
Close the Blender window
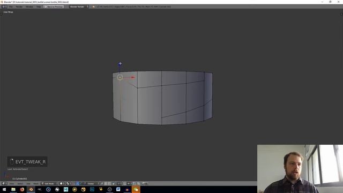(x=338, y=2)
